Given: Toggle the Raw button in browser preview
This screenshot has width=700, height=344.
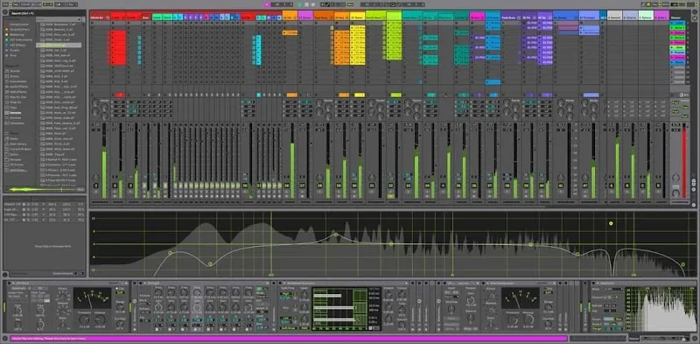Looking at the screenshot, I should [80, 189].
